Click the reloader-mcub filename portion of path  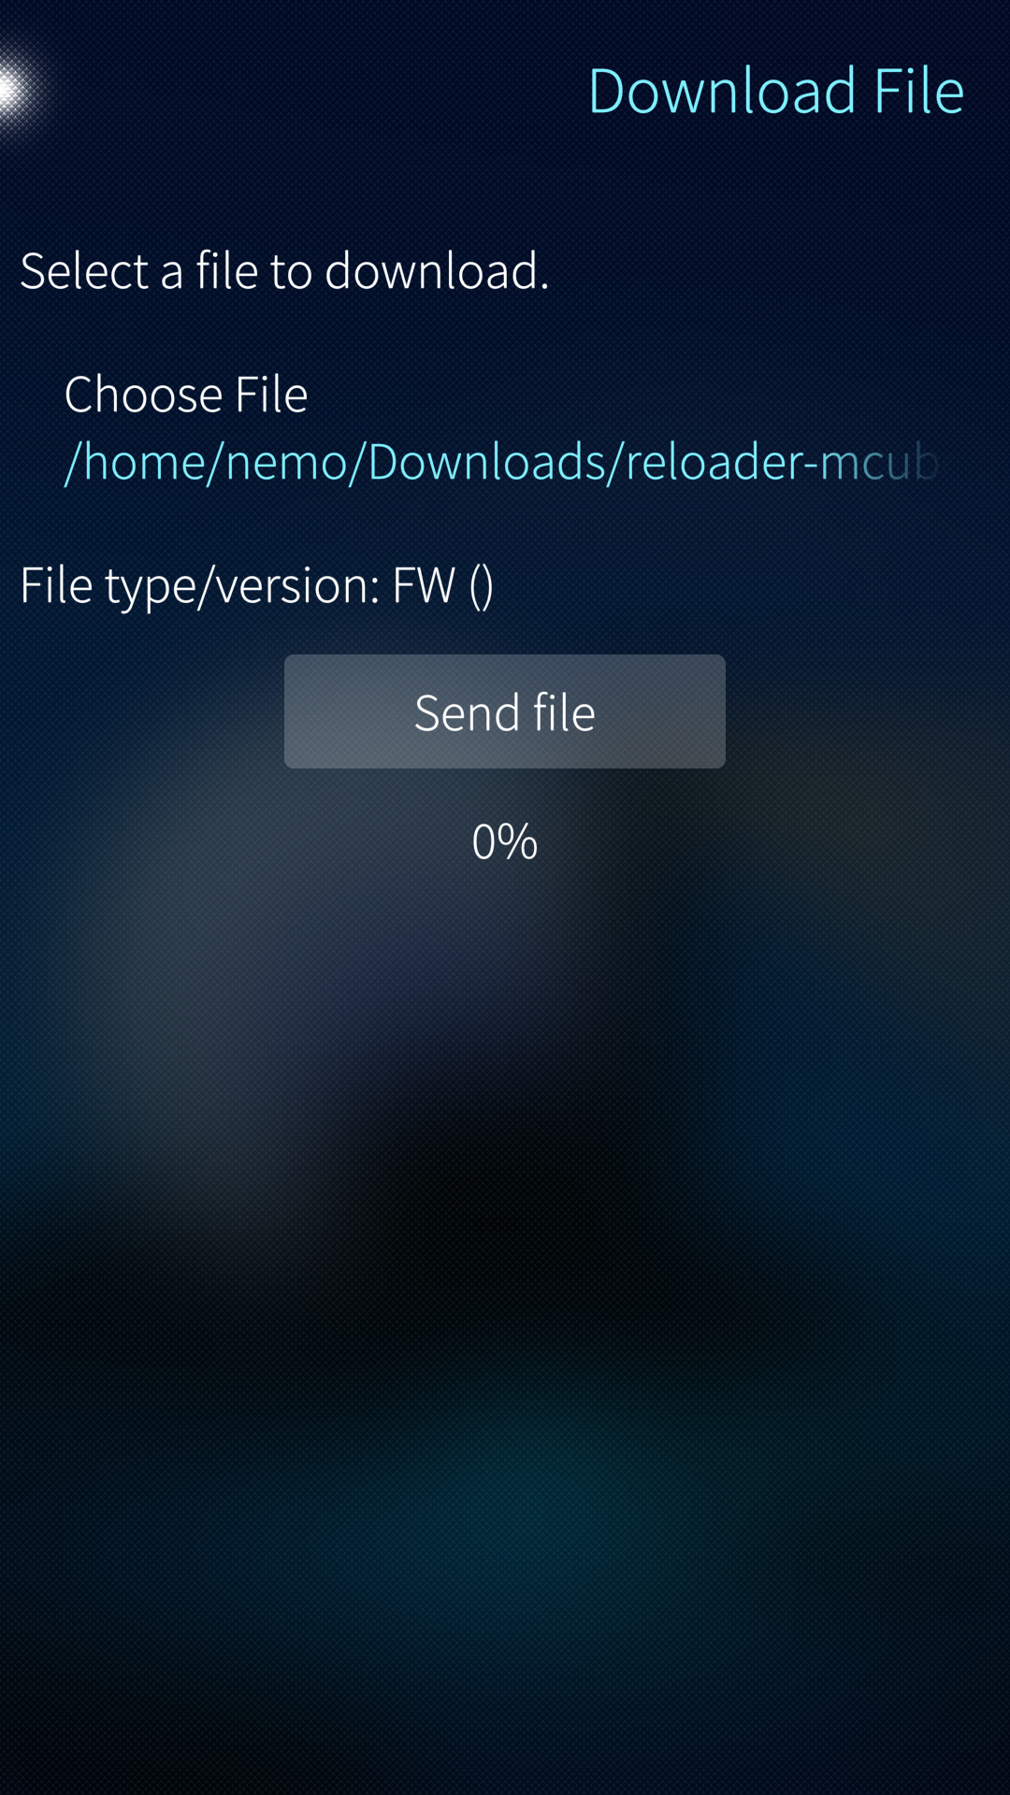point(782,462)
